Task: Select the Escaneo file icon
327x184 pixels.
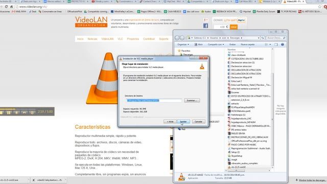Action: point(229,93)
